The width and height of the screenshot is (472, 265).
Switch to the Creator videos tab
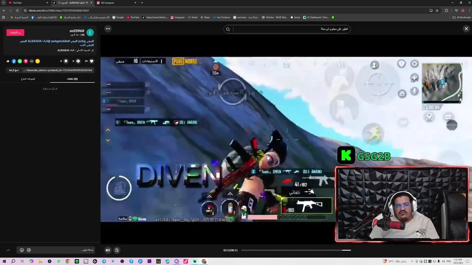[28, 79]
